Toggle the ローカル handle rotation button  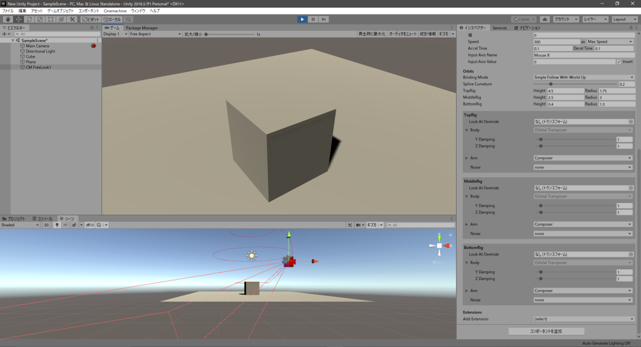tap(112, 19)
